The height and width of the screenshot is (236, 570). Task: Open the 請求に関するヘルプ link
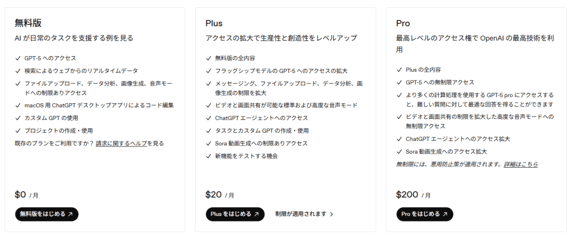click(x=121, y=143)
